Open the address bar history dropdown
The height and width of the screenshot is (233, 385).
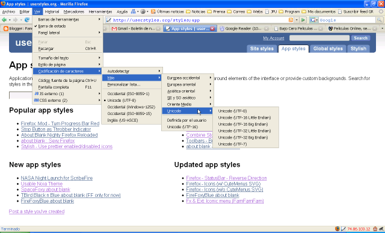297,20
